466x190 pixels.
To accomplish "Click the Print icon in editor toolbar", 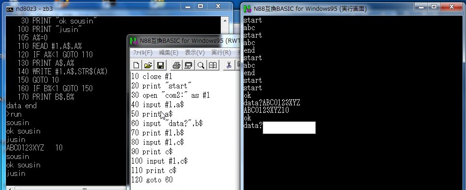I will [177, 65].
